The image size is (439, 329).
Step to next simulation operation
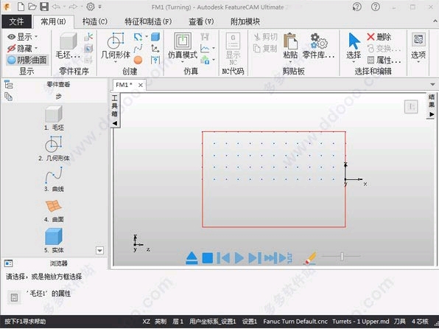pos(255,258)
